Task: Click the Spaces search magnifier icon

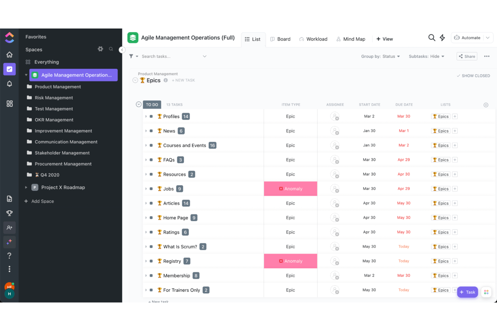Action: point(111,49)
